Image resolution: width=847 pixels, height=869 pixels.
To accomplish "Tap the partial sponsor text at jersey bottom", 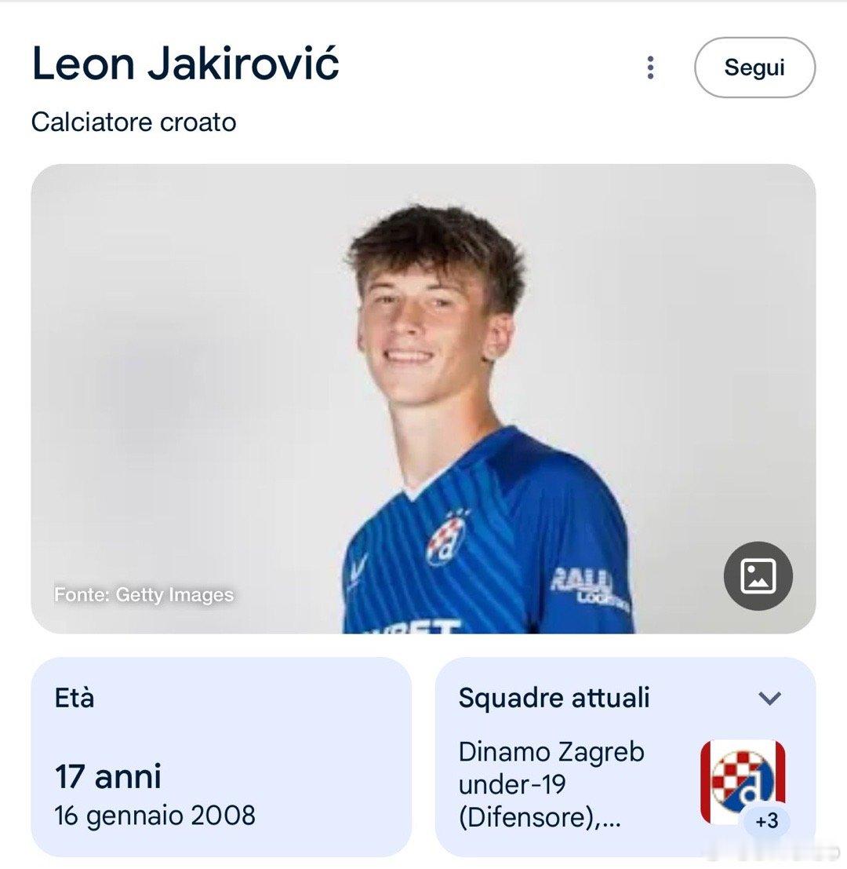I will point(413,626).
